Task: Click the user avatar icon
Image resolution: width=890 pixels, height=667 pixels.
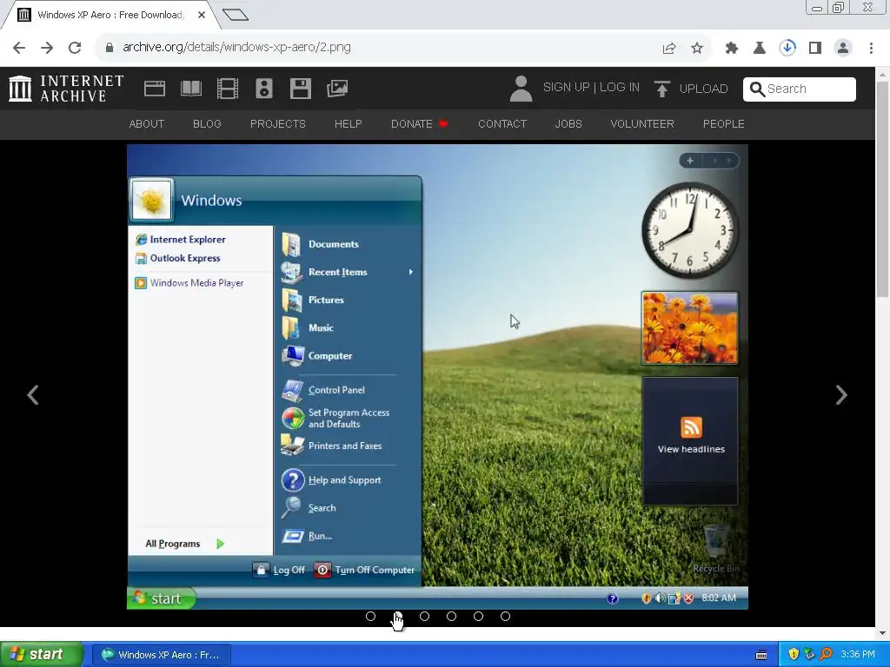Action: coord(521,89)
